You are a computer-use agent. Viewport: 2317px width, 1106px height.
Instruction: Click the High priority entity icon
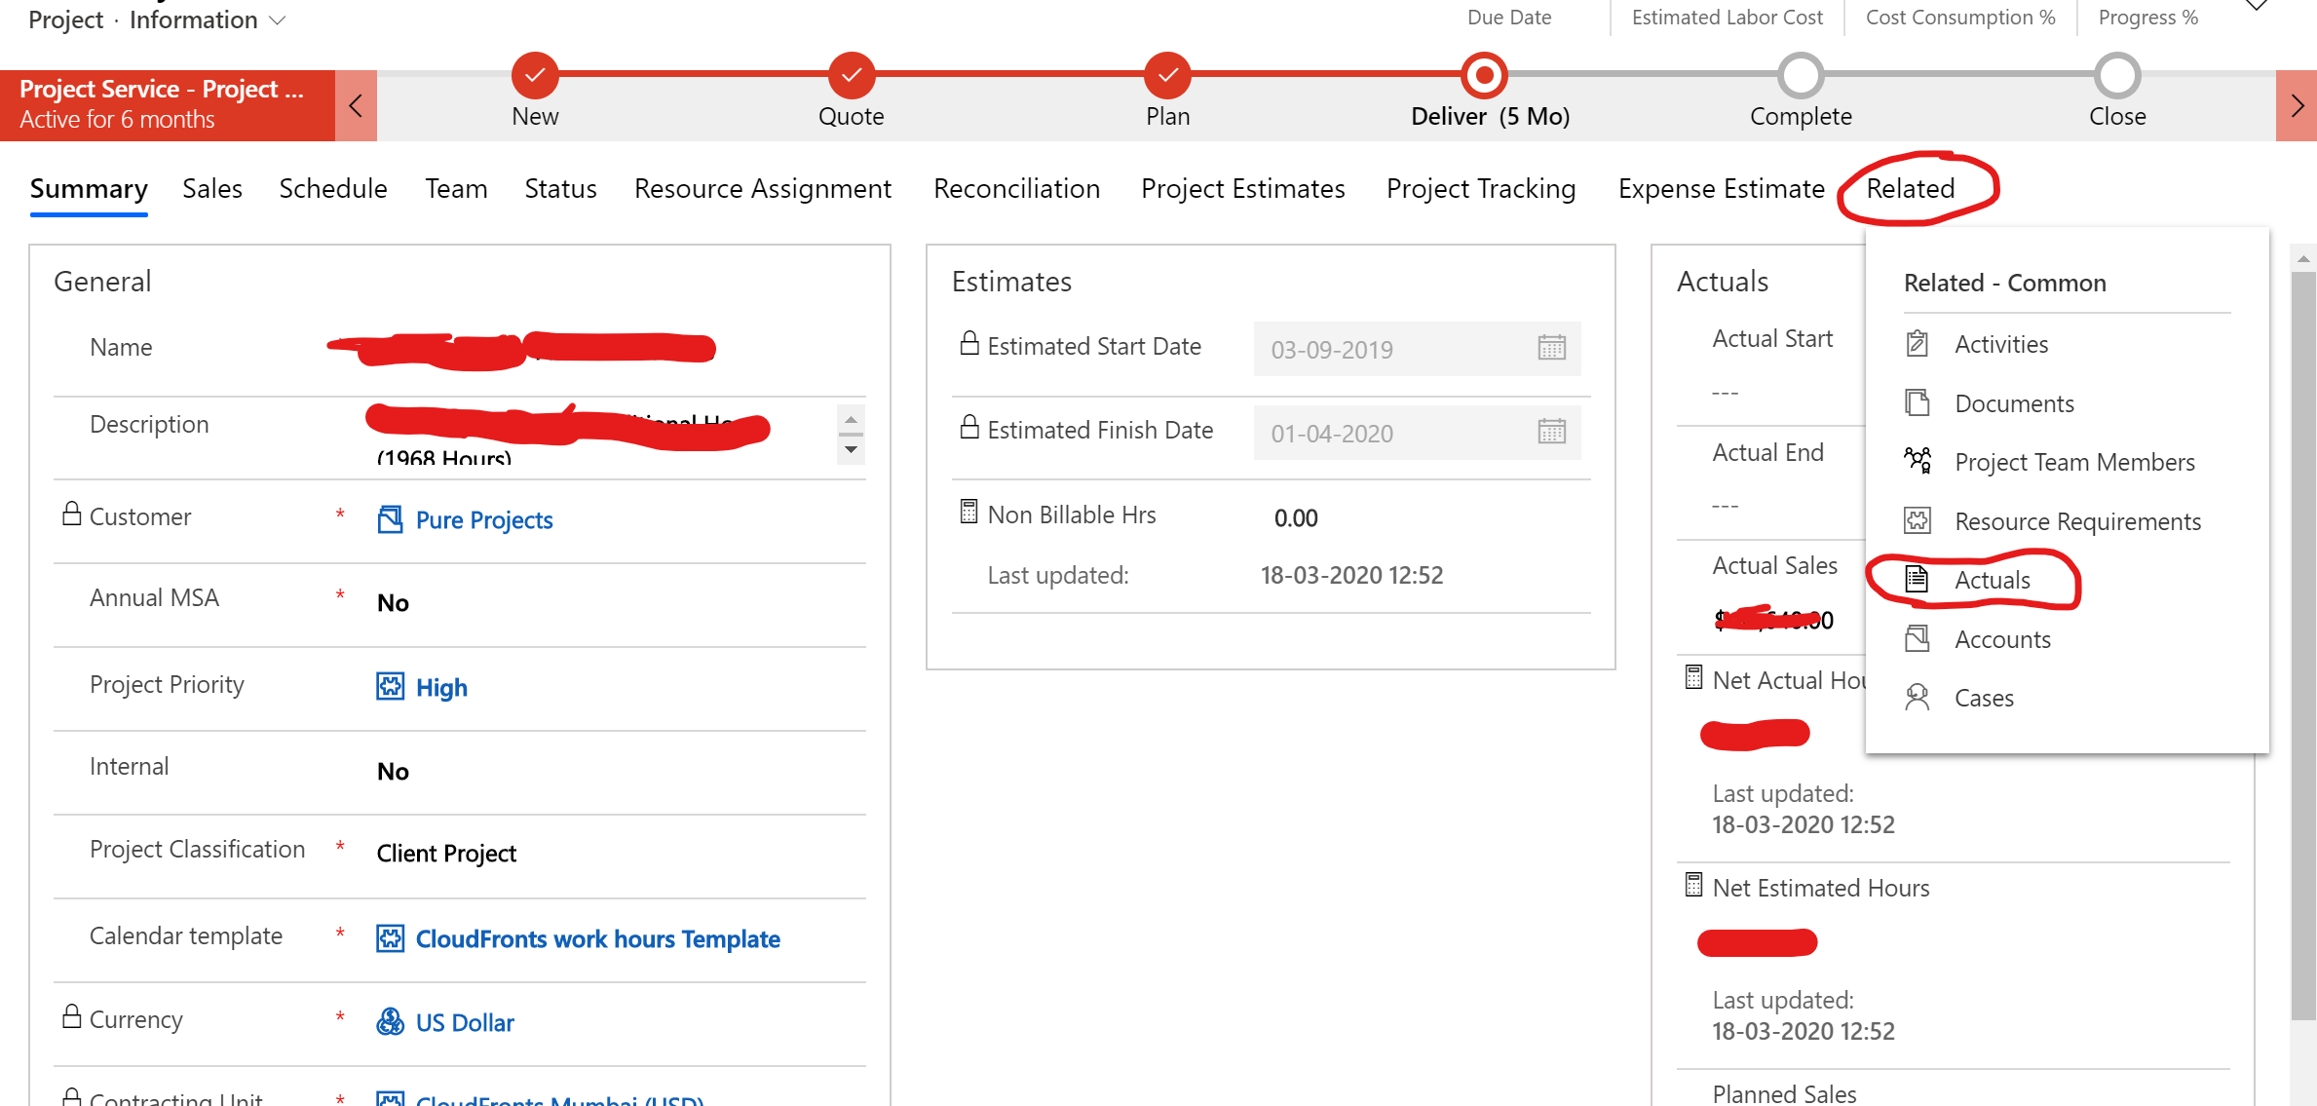click(390, 687)
